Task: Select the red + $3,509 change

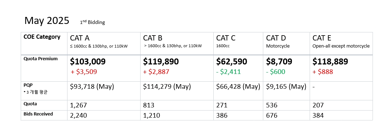Action: click(x=84, y=72)
